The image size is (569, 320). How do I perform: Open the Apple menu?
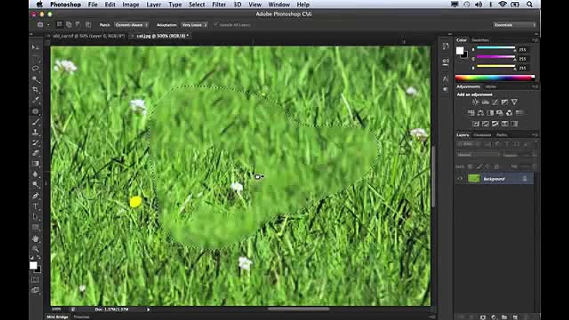pyautogui.click(x=39, y=4)
